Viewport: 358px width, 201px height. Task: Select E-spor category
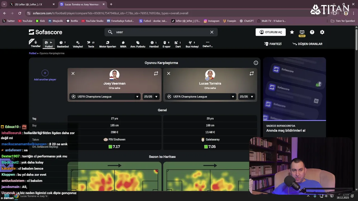point(166,44)
